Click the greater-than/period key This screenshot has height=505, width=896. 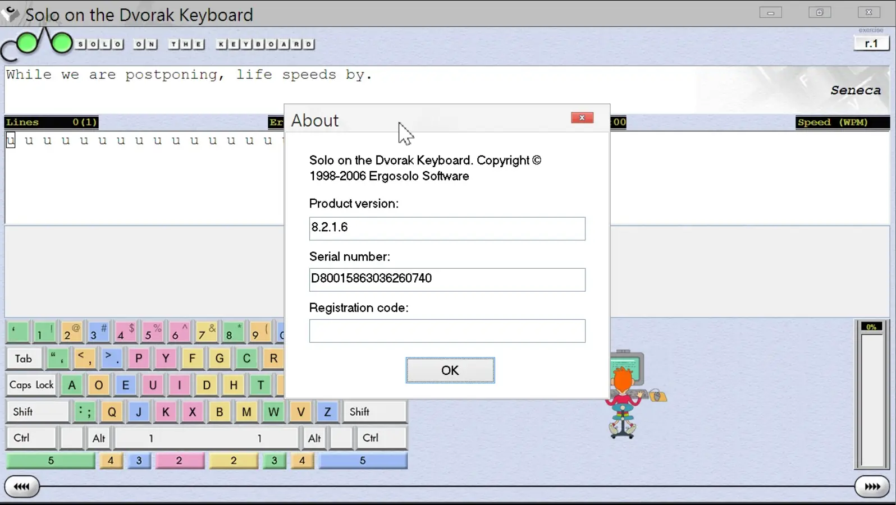112,359
